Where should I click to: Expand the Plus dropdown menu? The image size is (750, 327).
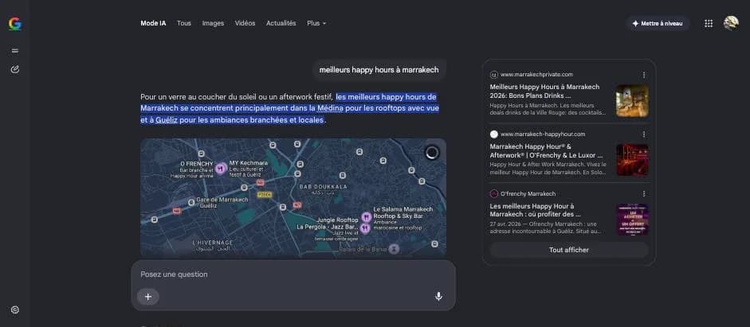click(316, 23)
